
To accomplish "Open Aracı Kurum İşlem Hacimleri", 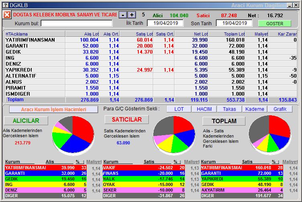I will pyautogui.click(x=54, y=110).
